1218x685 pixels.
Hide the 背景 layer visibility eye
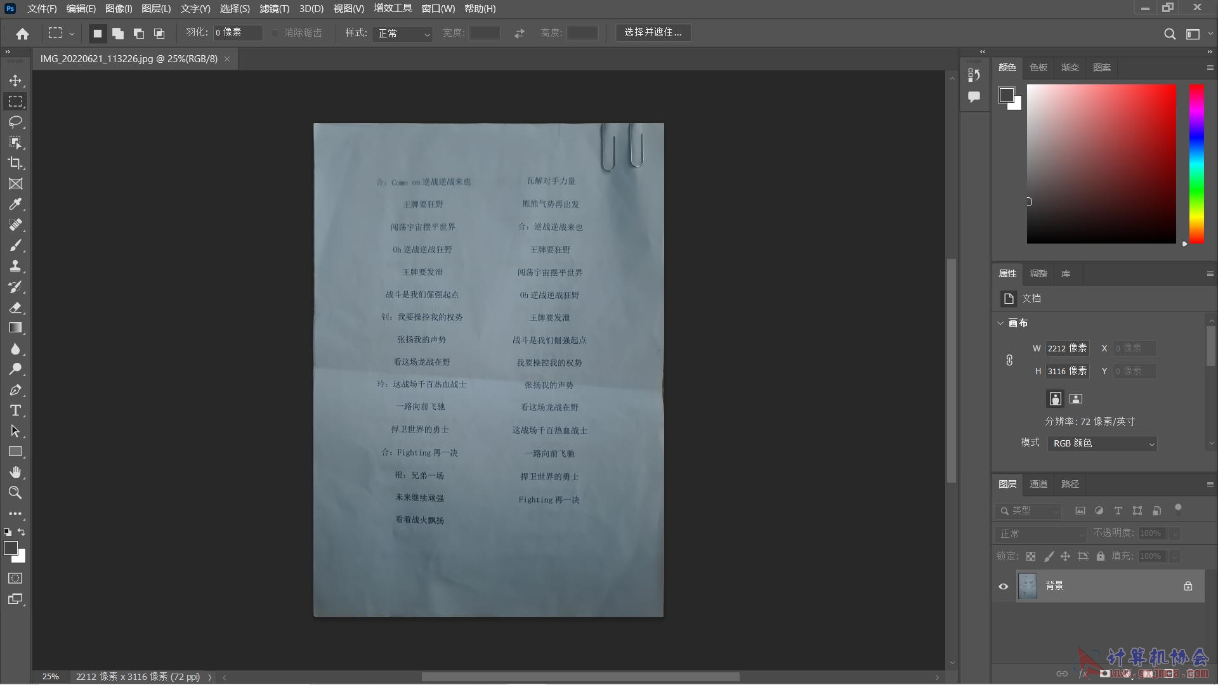[x=1003, y=586]
